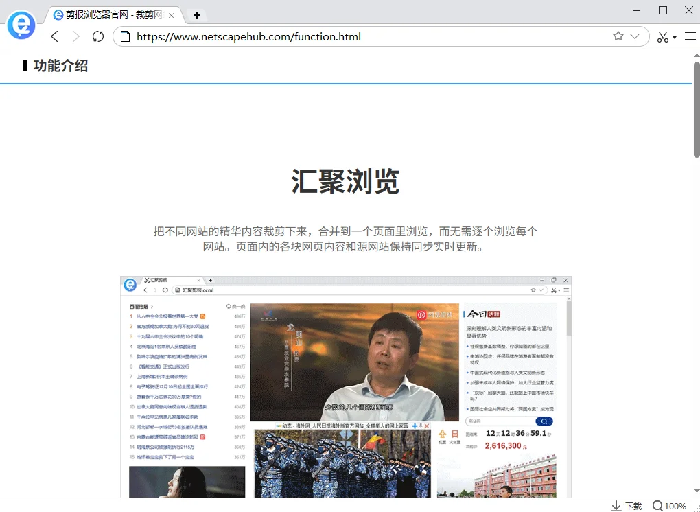Screen dimensions: 700x512
Task: Click the vertical scrollbar thumb
Action: 697,110
